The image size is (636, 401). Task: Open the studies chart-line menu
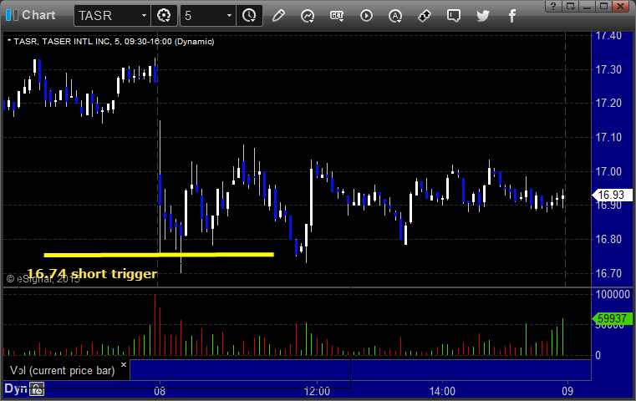[308, 16]
